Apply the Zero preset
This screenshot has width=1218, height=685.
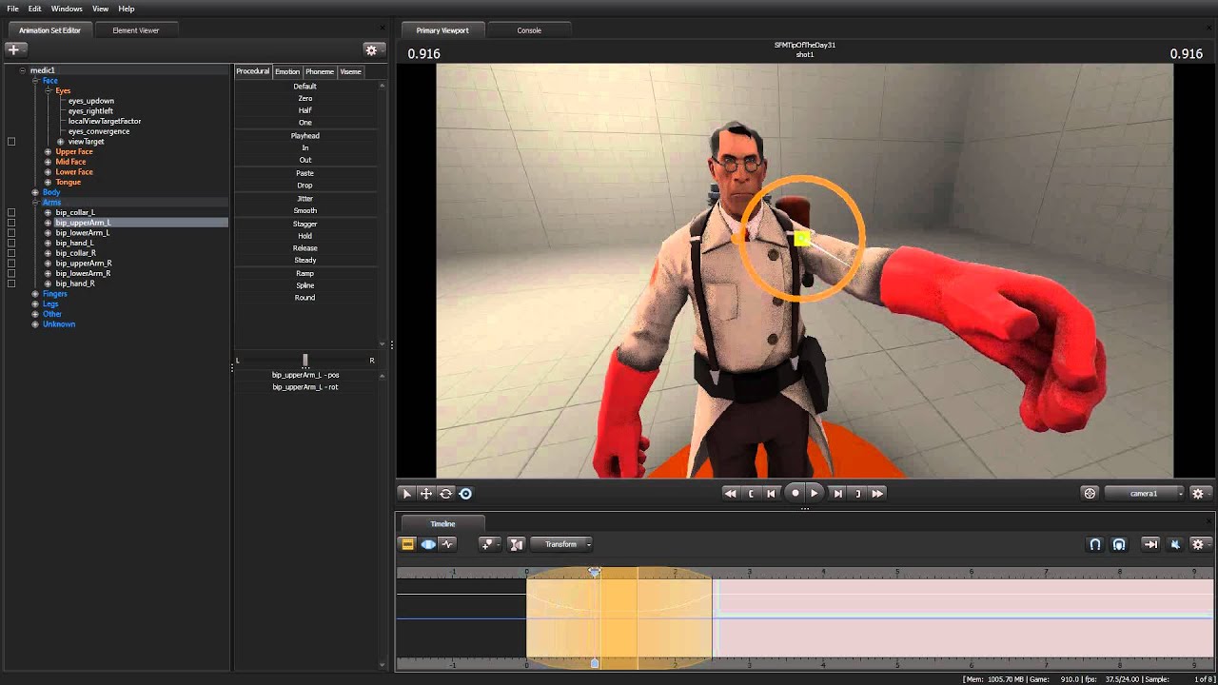point(304,99)
